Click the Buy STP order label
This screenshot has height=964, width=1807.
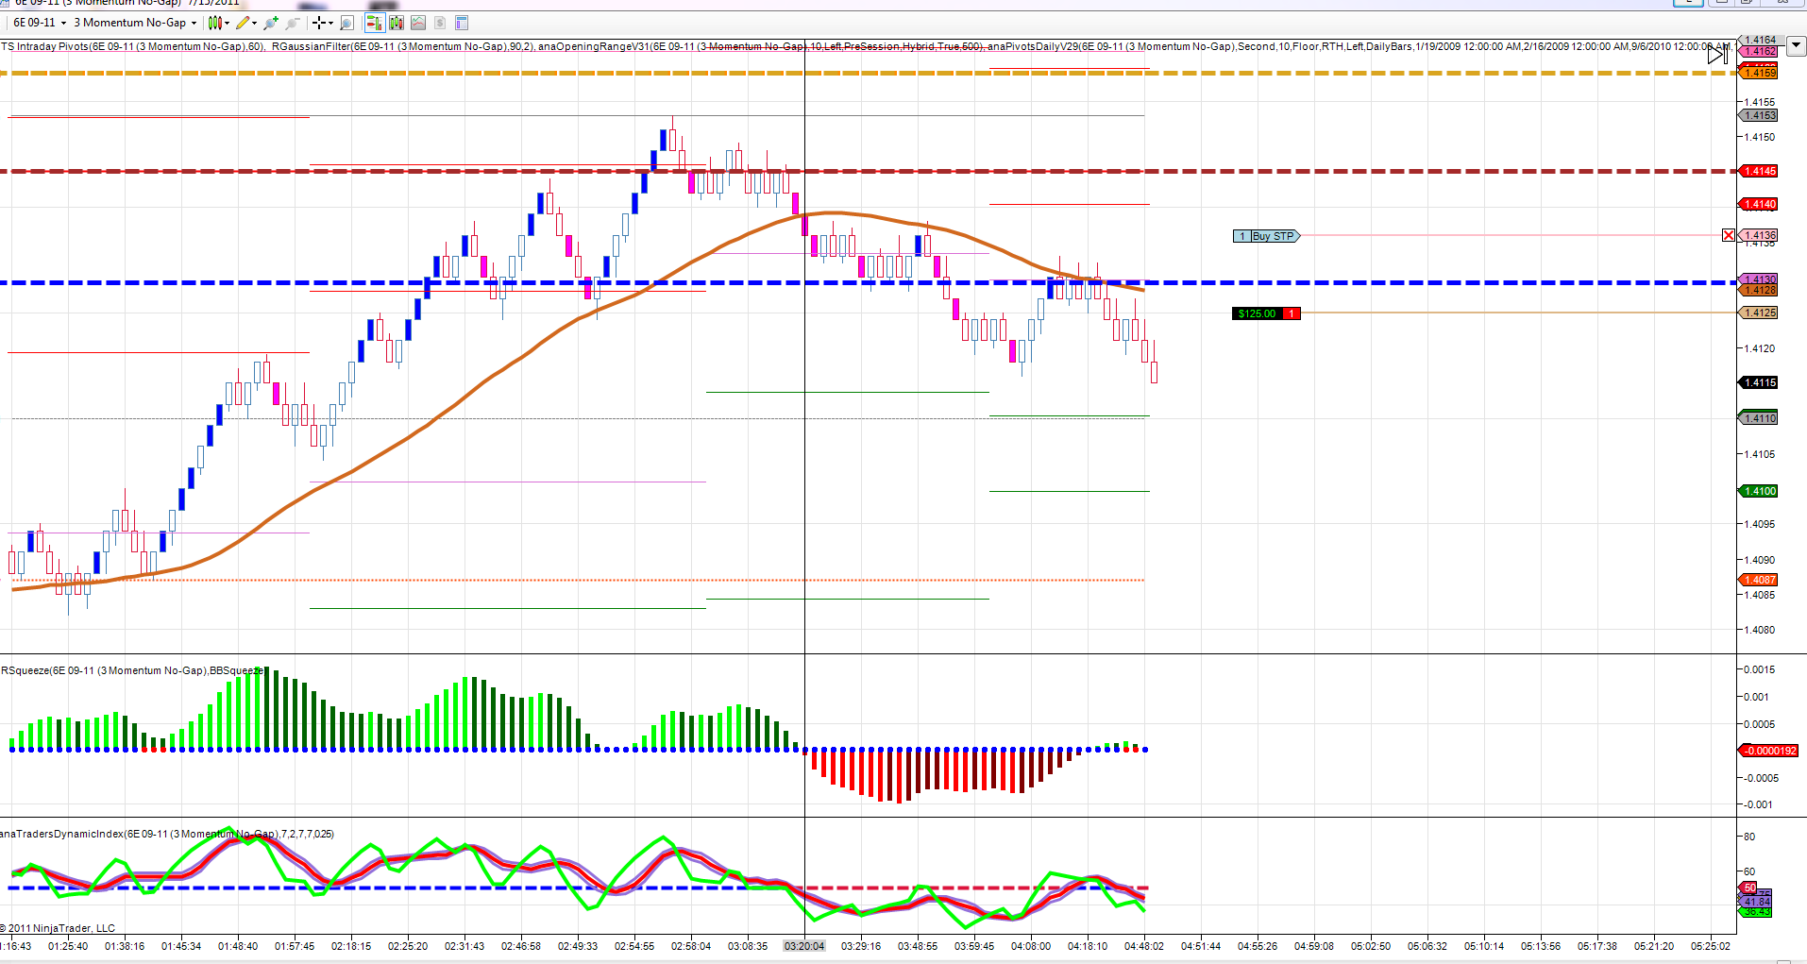click(x=1267, y=236)
